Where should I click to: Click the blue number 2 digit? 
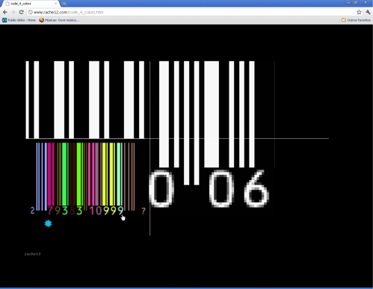[32, 211]
